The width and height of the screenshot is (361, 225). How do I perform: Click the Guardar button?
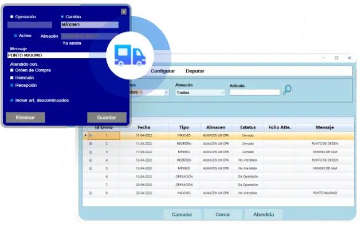(107, 118)
